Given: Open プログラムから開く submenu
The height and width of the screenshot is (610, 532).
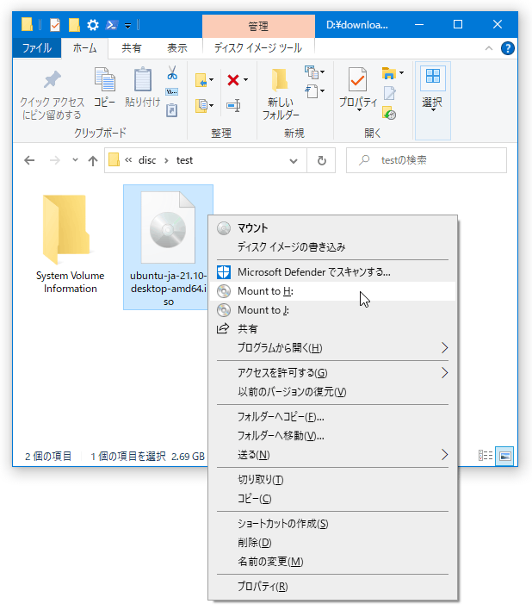Looking at the screenshot, I should (332, 348).
